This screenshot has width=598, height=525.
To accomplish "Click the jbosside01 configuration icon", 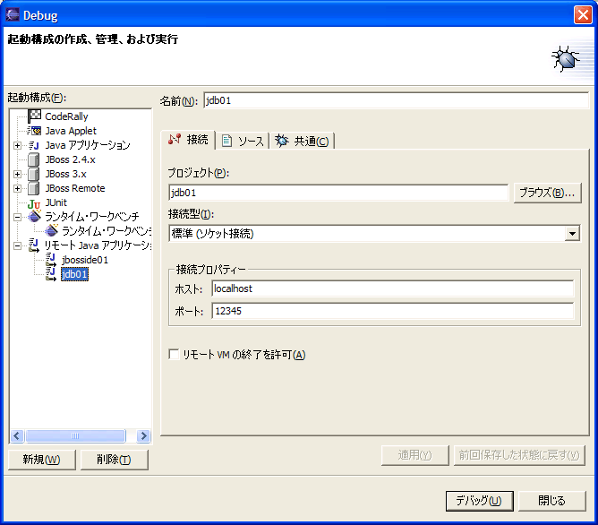I will (51, 260).
